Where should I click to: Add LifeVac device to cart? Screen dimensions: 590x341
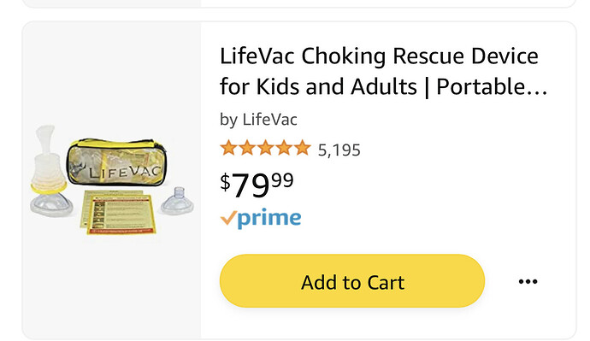(351, 281)
